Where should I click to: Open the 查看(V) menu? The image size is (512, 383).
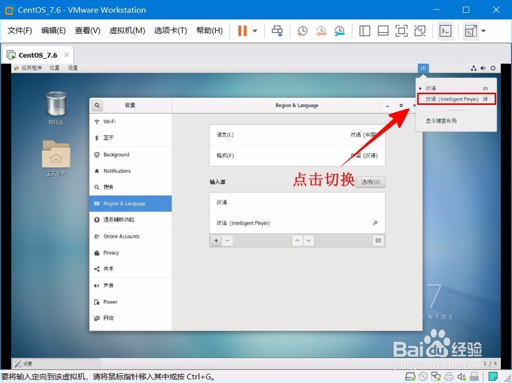(87, 31)
